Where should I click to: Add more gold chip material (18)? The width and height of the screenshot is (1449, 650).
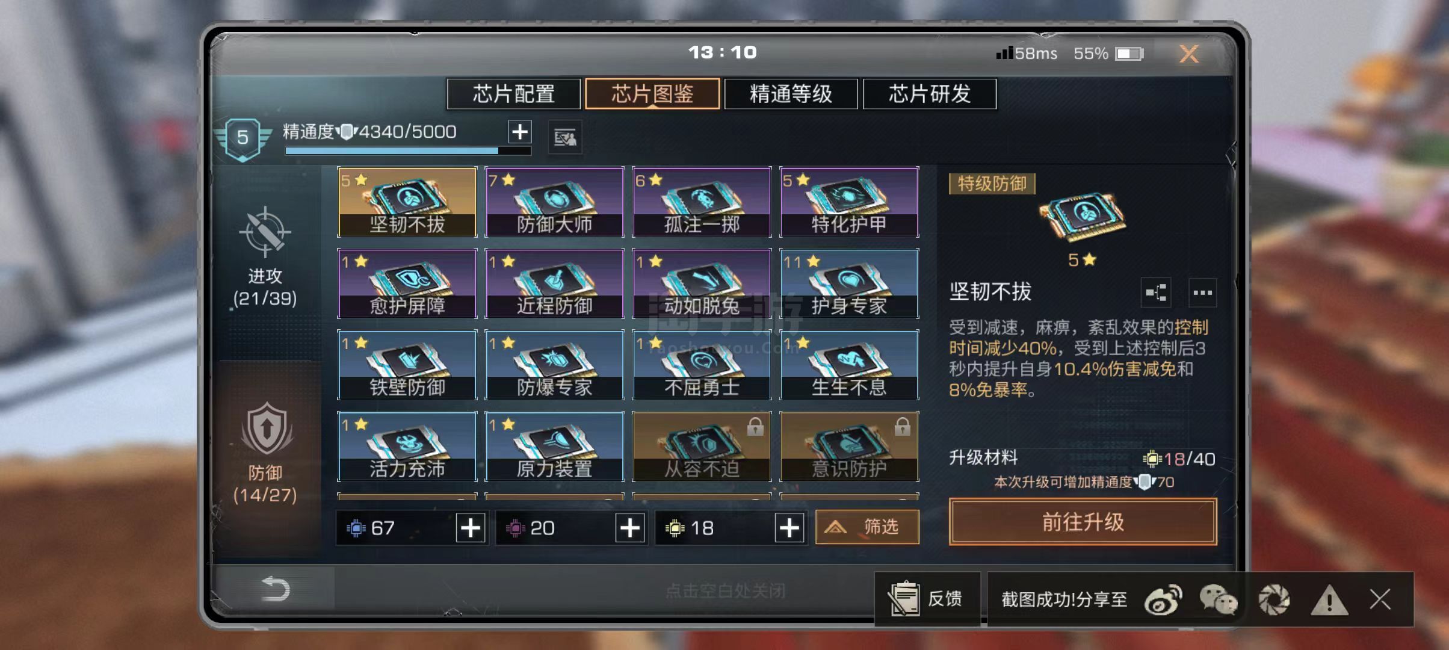coord(789,528)
